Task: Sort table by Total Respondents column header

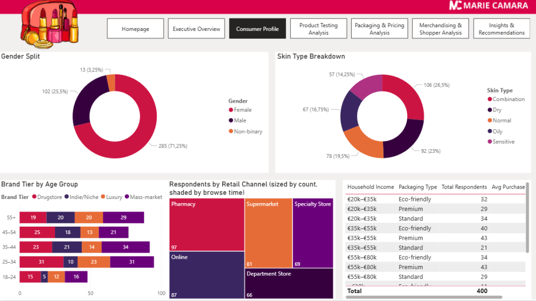Action: (464, 187)
